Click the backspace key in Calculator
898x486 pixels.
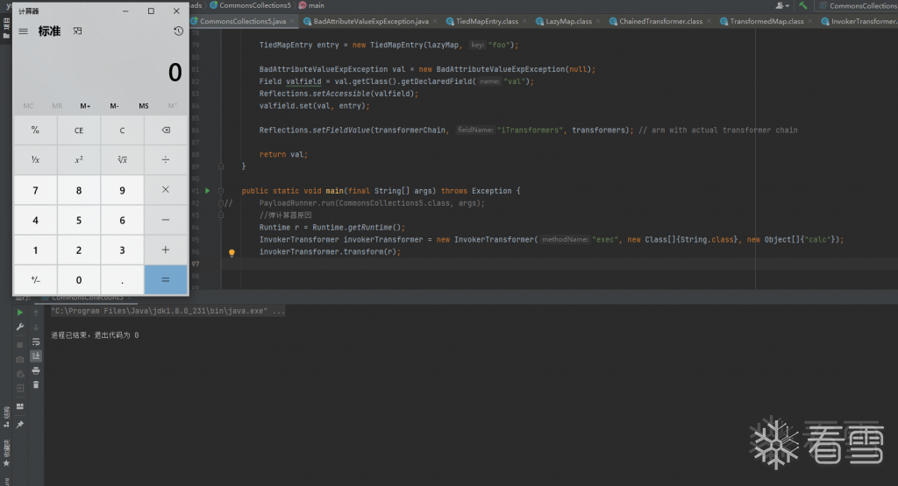point(166,130)
